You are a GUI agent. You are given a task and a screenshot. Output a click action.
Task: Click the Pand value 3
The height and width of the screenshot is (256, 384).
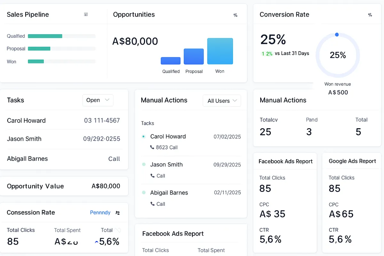click(309, 132)
